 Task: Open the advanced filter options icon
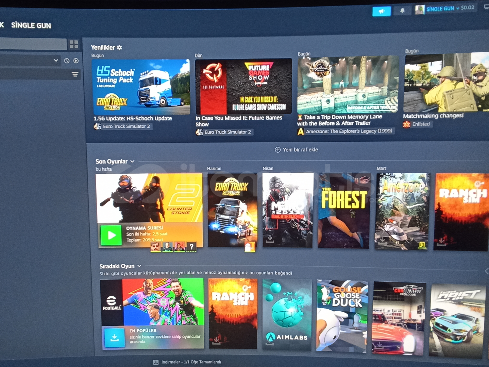coord(75,74)
